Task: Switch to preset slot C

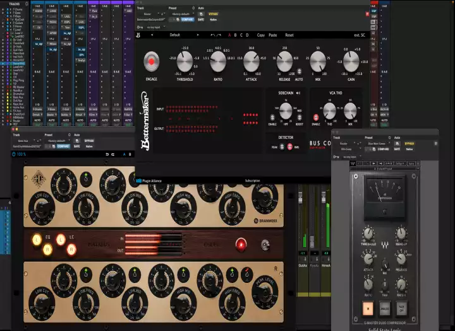Action: pyautogui.click(x=241, y=35)
